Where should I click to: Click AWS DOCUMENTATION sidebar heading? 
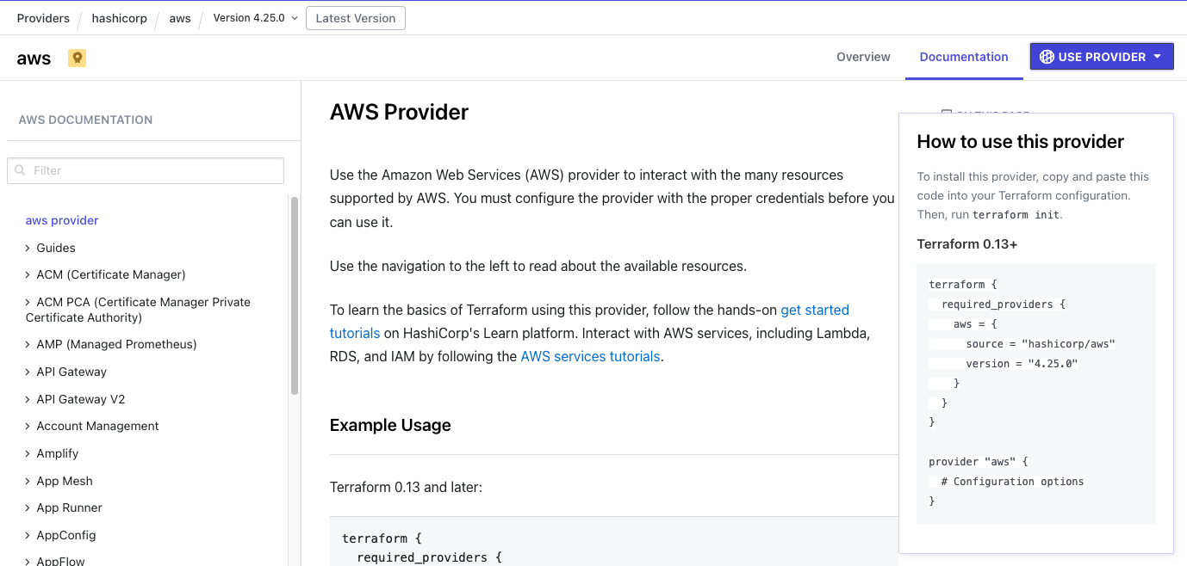click(x=85, y=120)
